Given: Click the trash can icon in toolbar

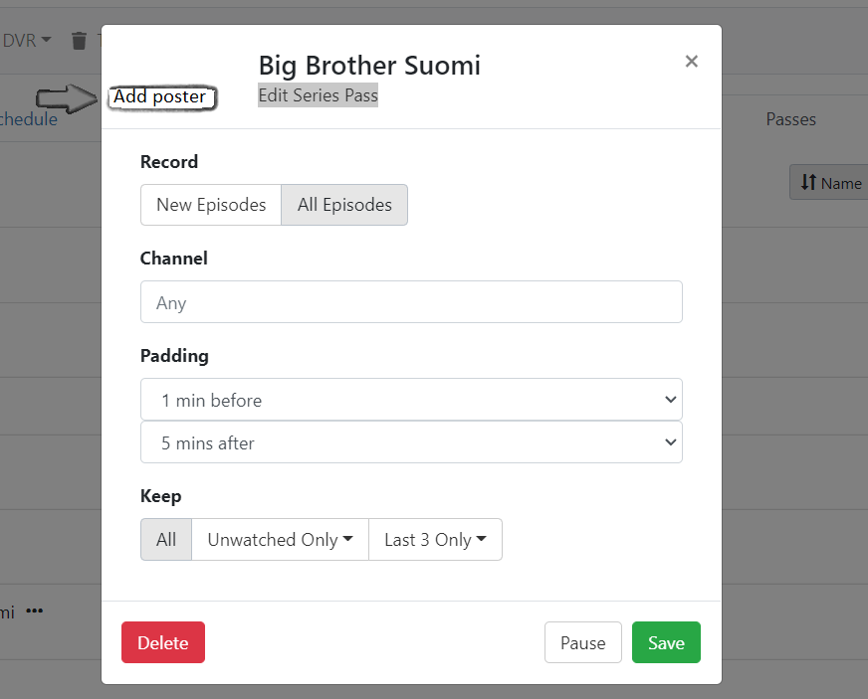Looking at the screenshot, I should pyautogui.click(x=80, y=41).
